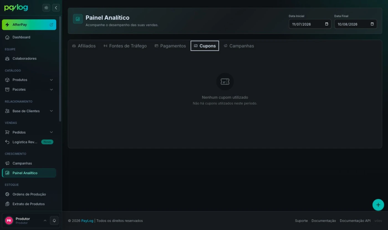Open the Documentação API link

pos(355,221)
